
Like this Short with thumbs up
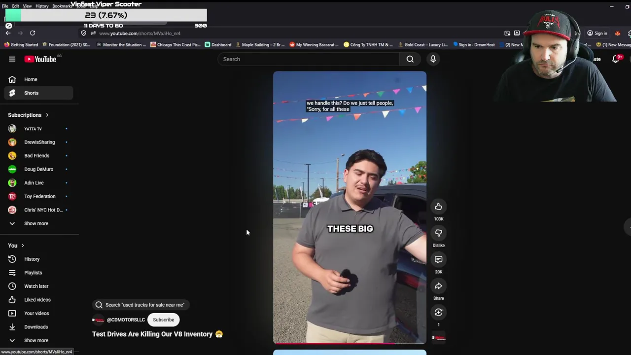click(x=438, y=207)
